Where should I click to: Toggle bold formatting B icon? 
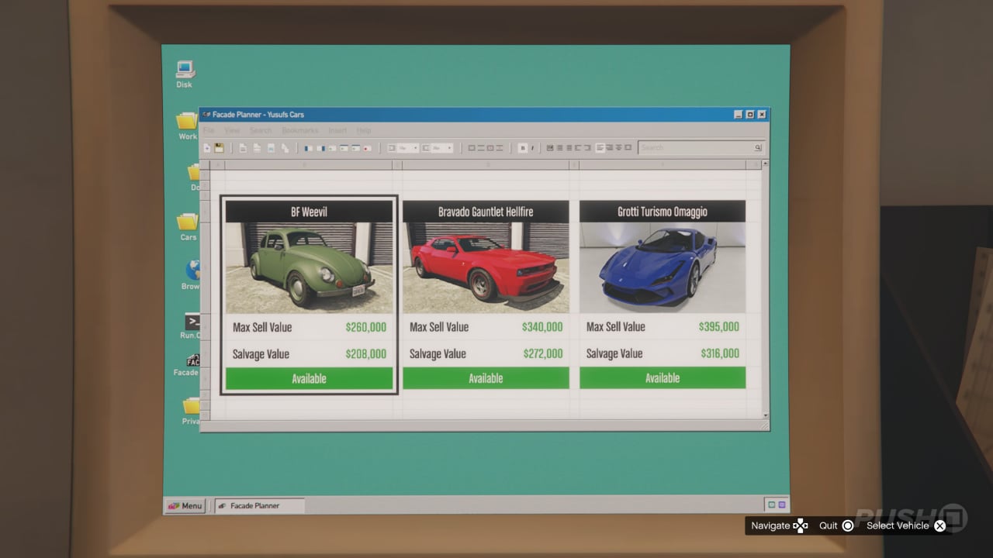[523, 147]
